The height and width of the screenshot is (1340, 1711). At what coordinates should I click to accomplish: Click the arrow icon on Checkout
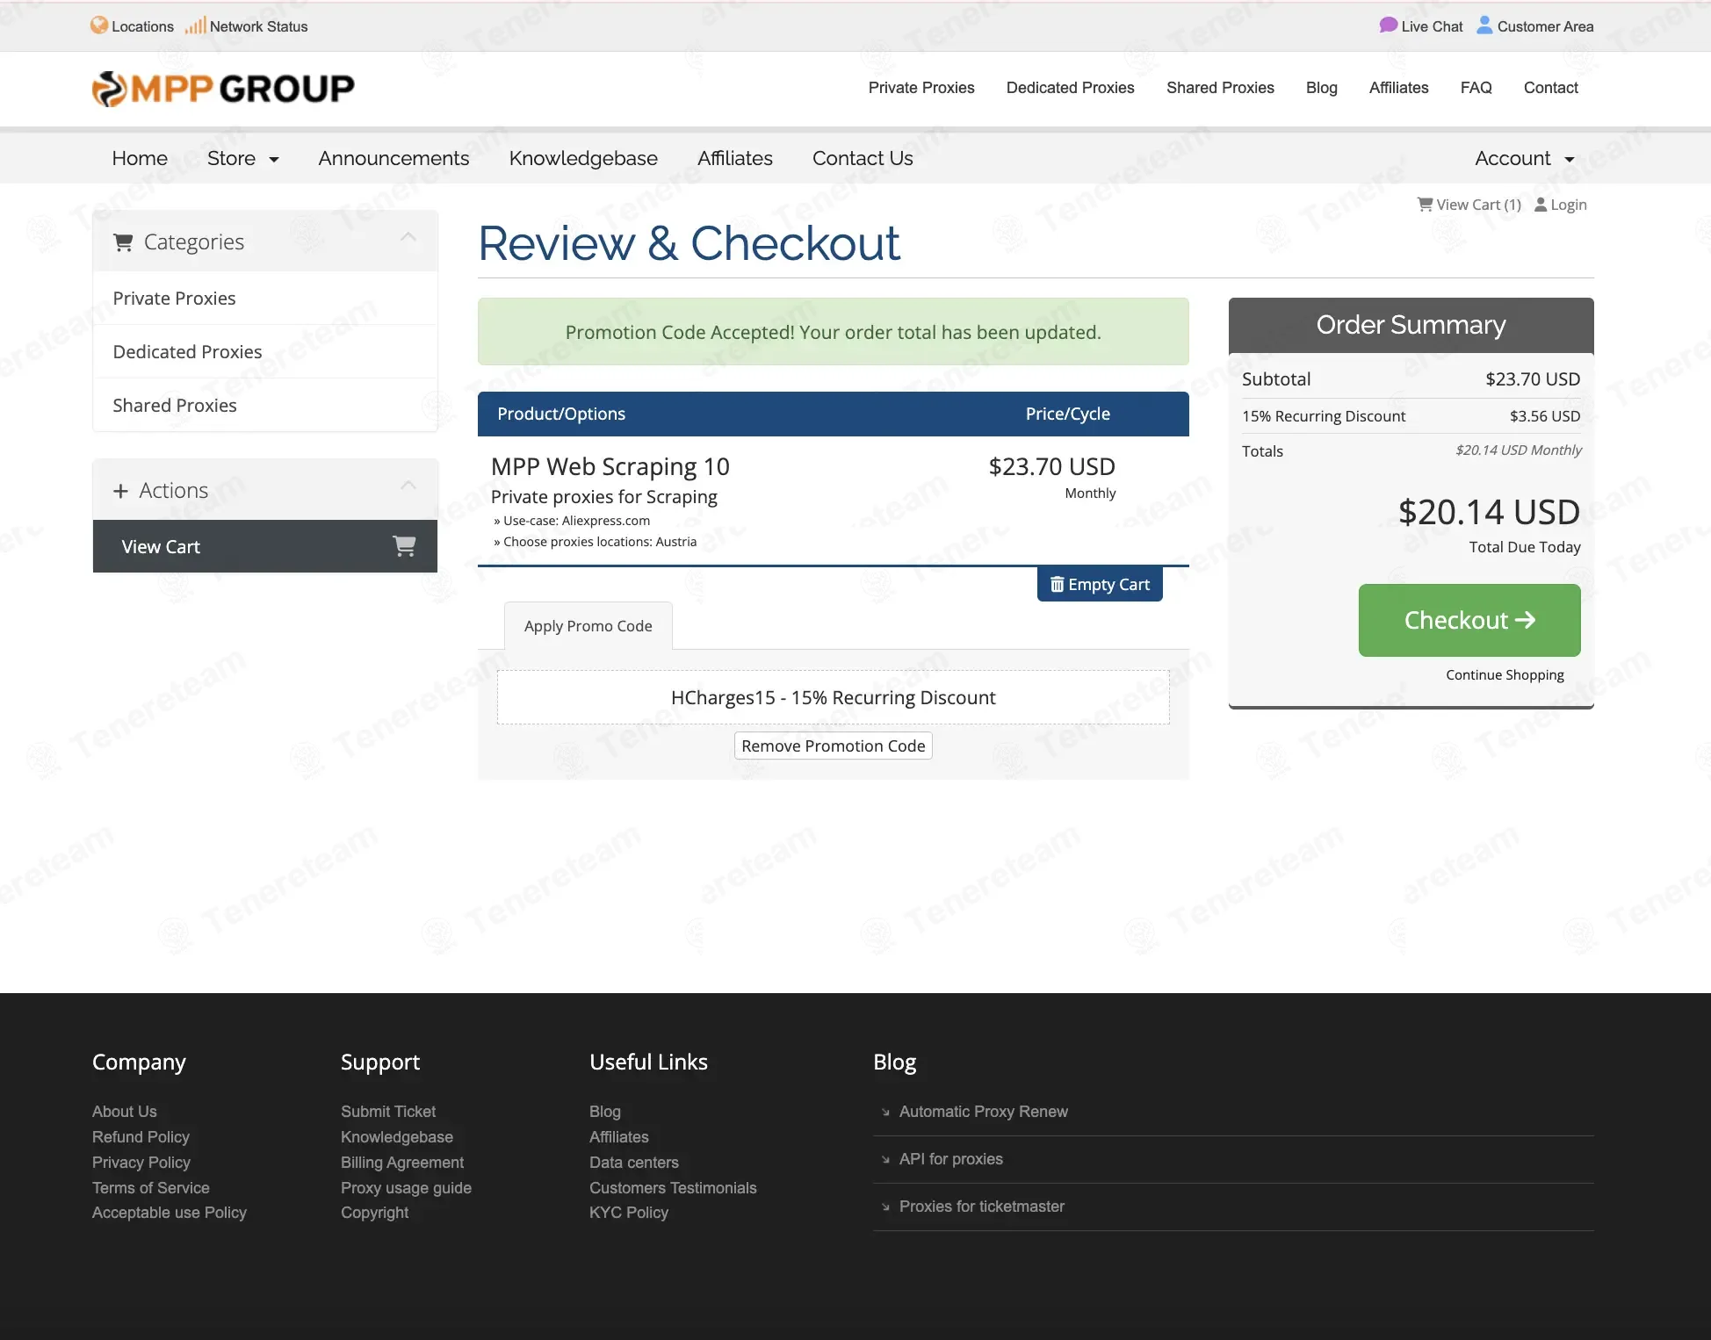click(x=1526, y=620)
